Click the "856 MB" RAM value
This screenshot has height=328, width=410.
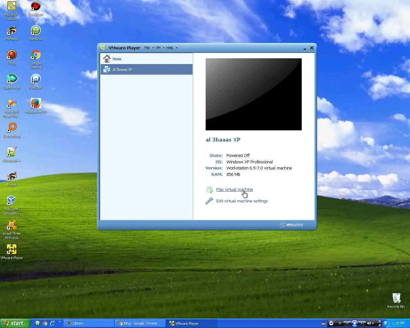[x=233, y=175]
